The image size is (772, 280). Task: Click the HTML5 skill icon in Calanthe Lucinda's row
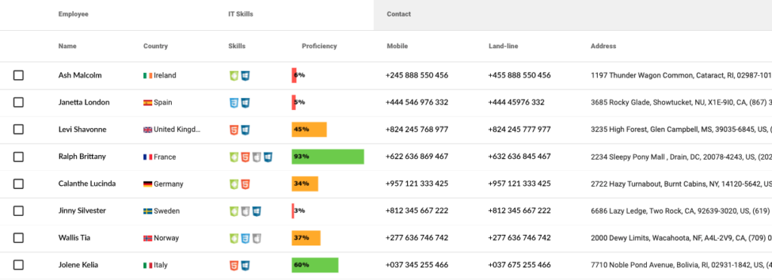[x=245, y=184]
